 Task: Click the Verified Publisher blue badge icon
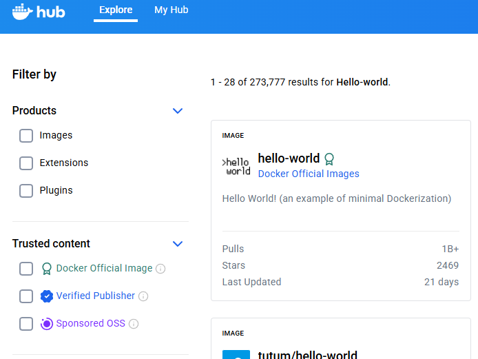pyautogui.click(x=47, y=296)
